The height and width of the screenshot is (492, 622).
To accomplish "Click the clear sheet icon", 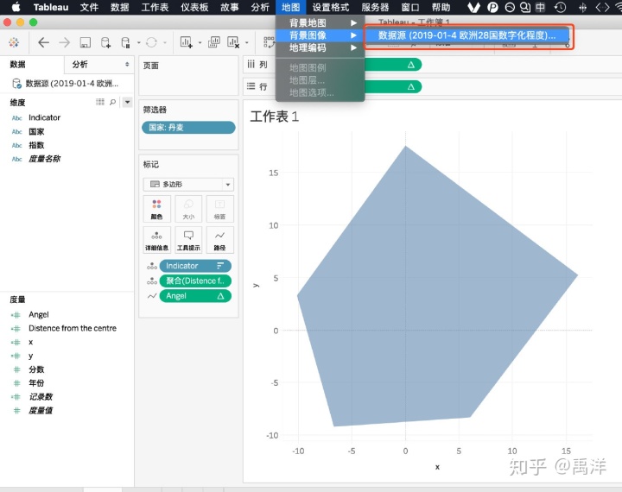I will (233, 41).
